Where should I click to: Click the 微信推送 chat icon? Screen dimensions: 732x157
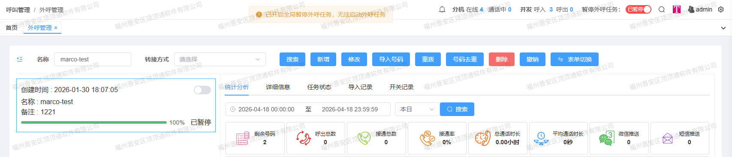[606, 138]
